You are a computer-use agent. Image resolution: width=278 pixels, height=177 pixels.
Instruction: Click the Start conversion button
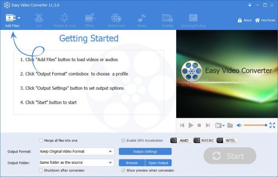pyautogui.click(x=230, y=156)
